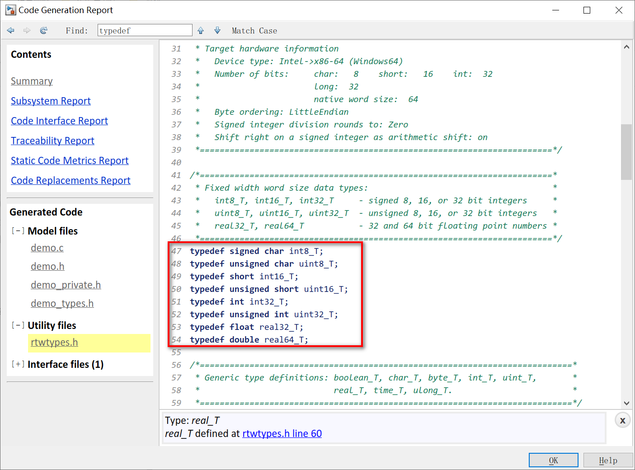635x470 pixels.
Task: Click the Back navigation arrow
Action: pos(11,30)
